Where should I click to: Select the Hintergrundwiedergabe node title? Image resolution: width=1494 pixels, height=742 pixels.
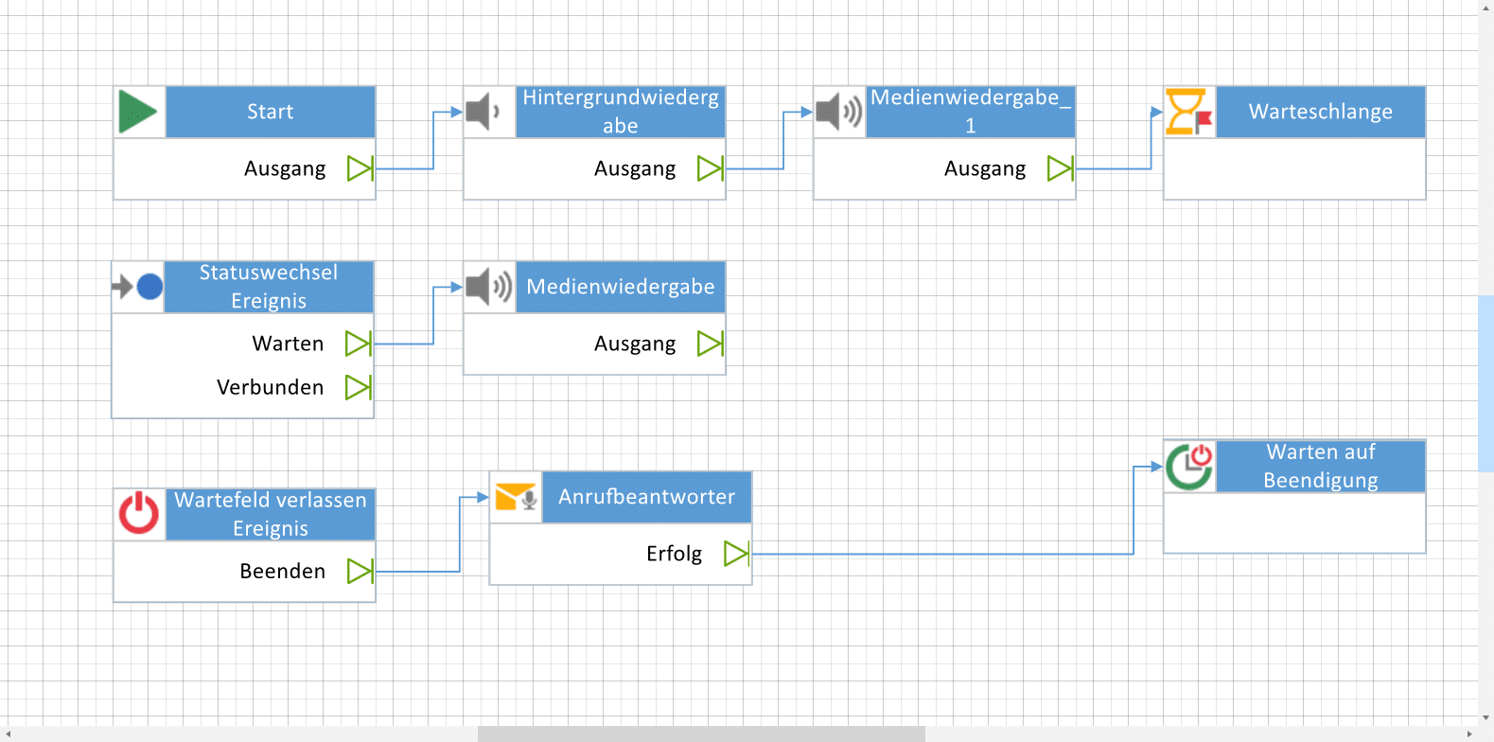621,112
